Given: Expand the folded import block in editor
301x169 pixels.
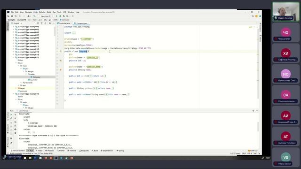Looking at the screenshot, I should point(74,33).
